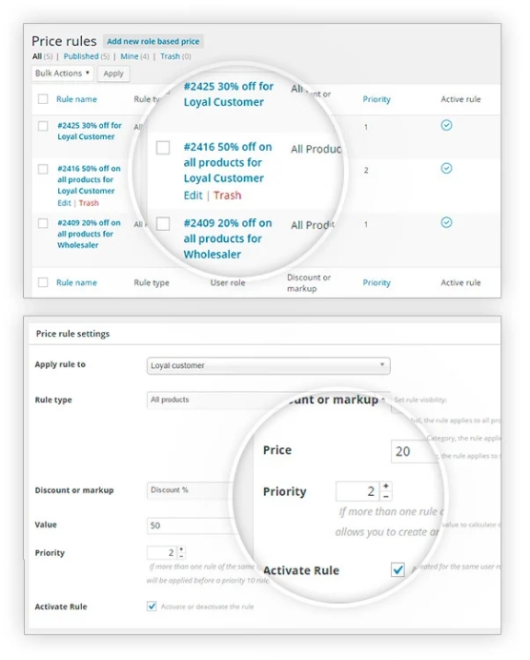Open the Discount % dropdown
530x660 pixels.
190,490
